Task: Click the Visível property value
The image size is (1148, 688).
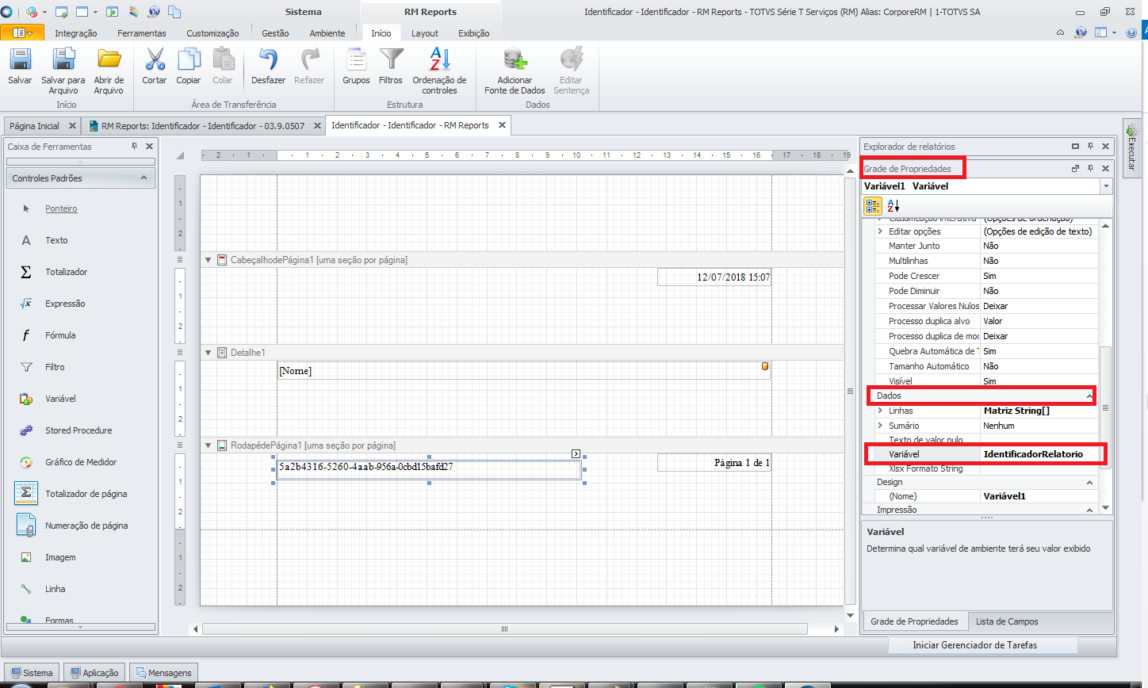Action: pyautogui.click(x=1039, y=381)
